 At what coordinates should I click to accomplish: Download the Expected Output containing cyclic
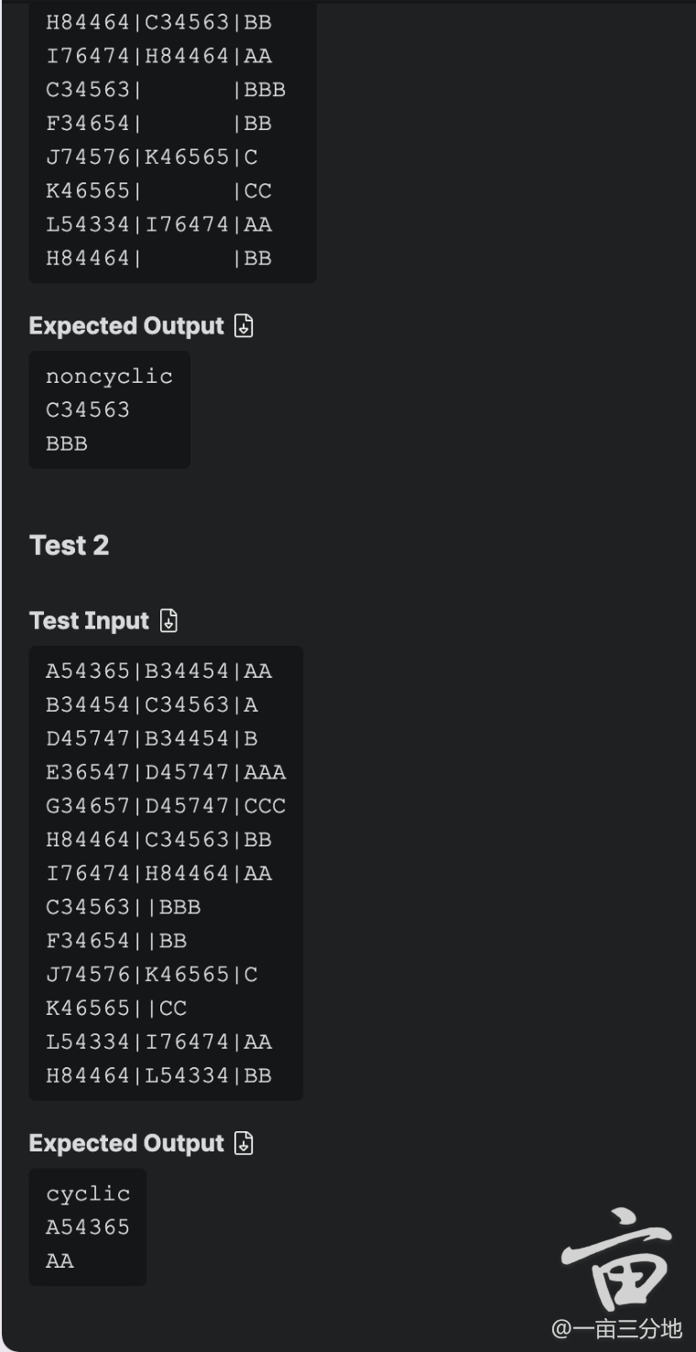[x=244, y=1143]
